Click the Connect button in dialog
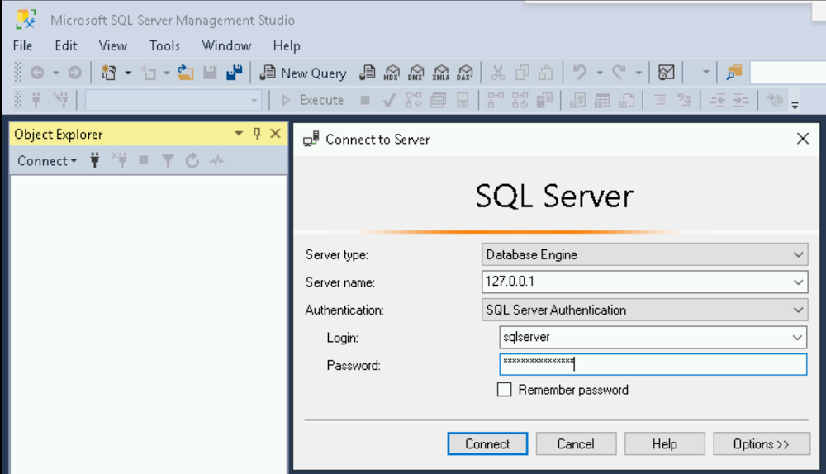Image resolution: width=826 pixels, height=474 pixels. coord(487,444)
